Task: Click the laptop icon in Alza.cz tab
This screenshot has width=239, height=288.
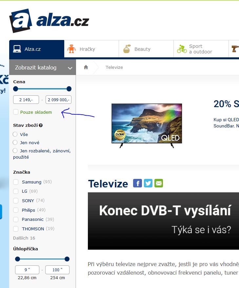Action: pyautogui.click(x=17, y=49)
